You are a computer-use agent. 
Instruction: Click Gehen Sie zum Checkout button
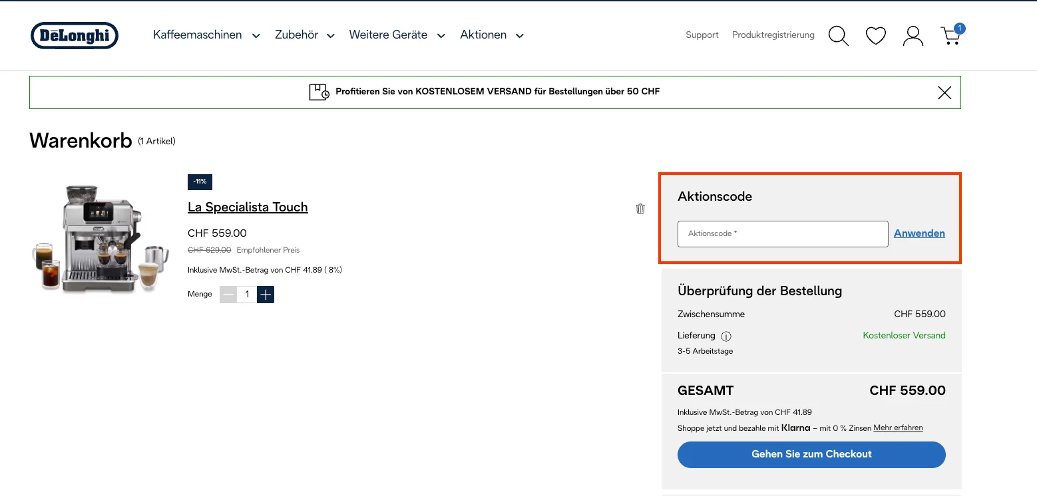tap(811, 454)
